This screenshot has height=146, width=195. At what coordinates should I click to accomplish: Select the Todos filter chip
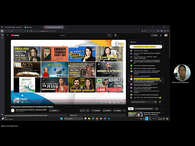(x=131, y=109)
